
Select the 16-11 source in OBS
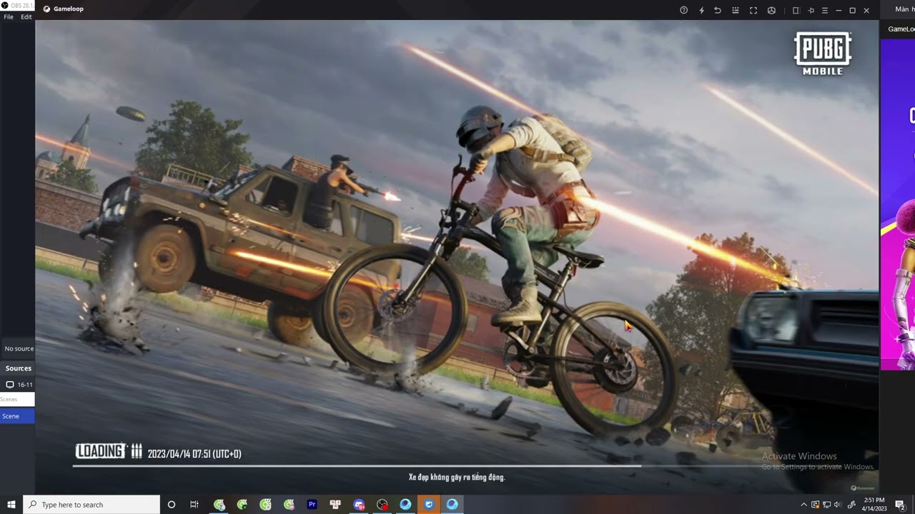pos(25,385)
